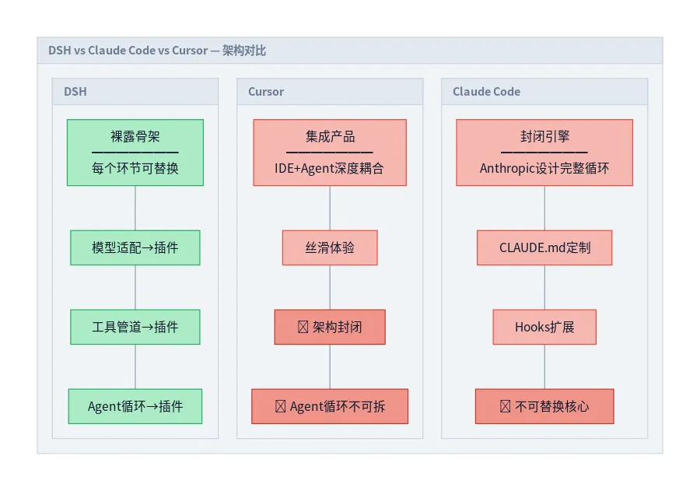Viewport: 700px width, 491px height.
Task: Select the 丝滑体验 node
Action: (330, 247)
